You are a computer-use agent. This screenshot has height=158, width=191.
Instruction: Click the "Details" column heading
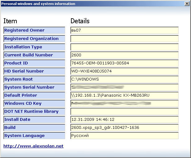tap(80, 21)
